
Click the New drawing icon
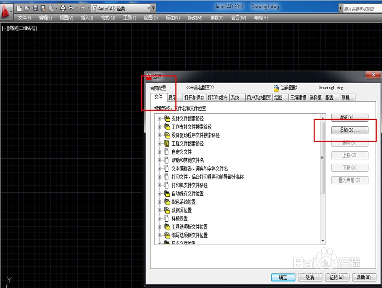coord(19,8)
